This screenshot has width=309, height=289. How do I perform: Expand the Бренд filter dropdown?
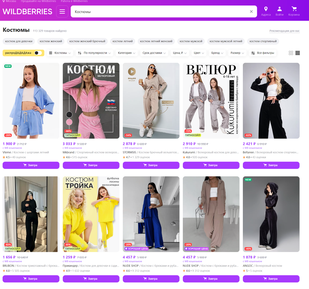pos(217,53)
